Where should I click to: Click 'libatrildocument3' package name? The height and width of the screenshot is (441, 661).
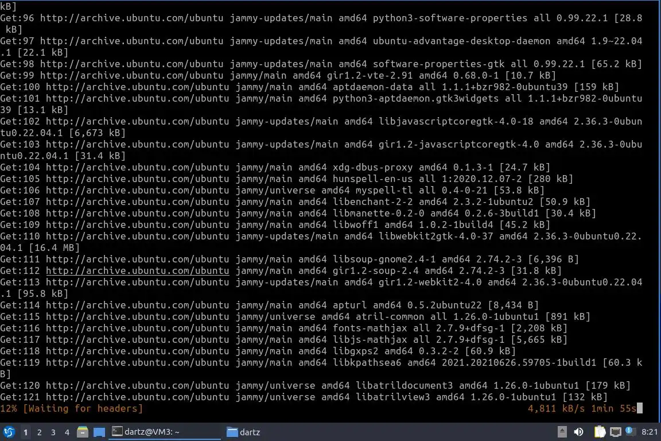pyautogui.click(x=404, y=385)
